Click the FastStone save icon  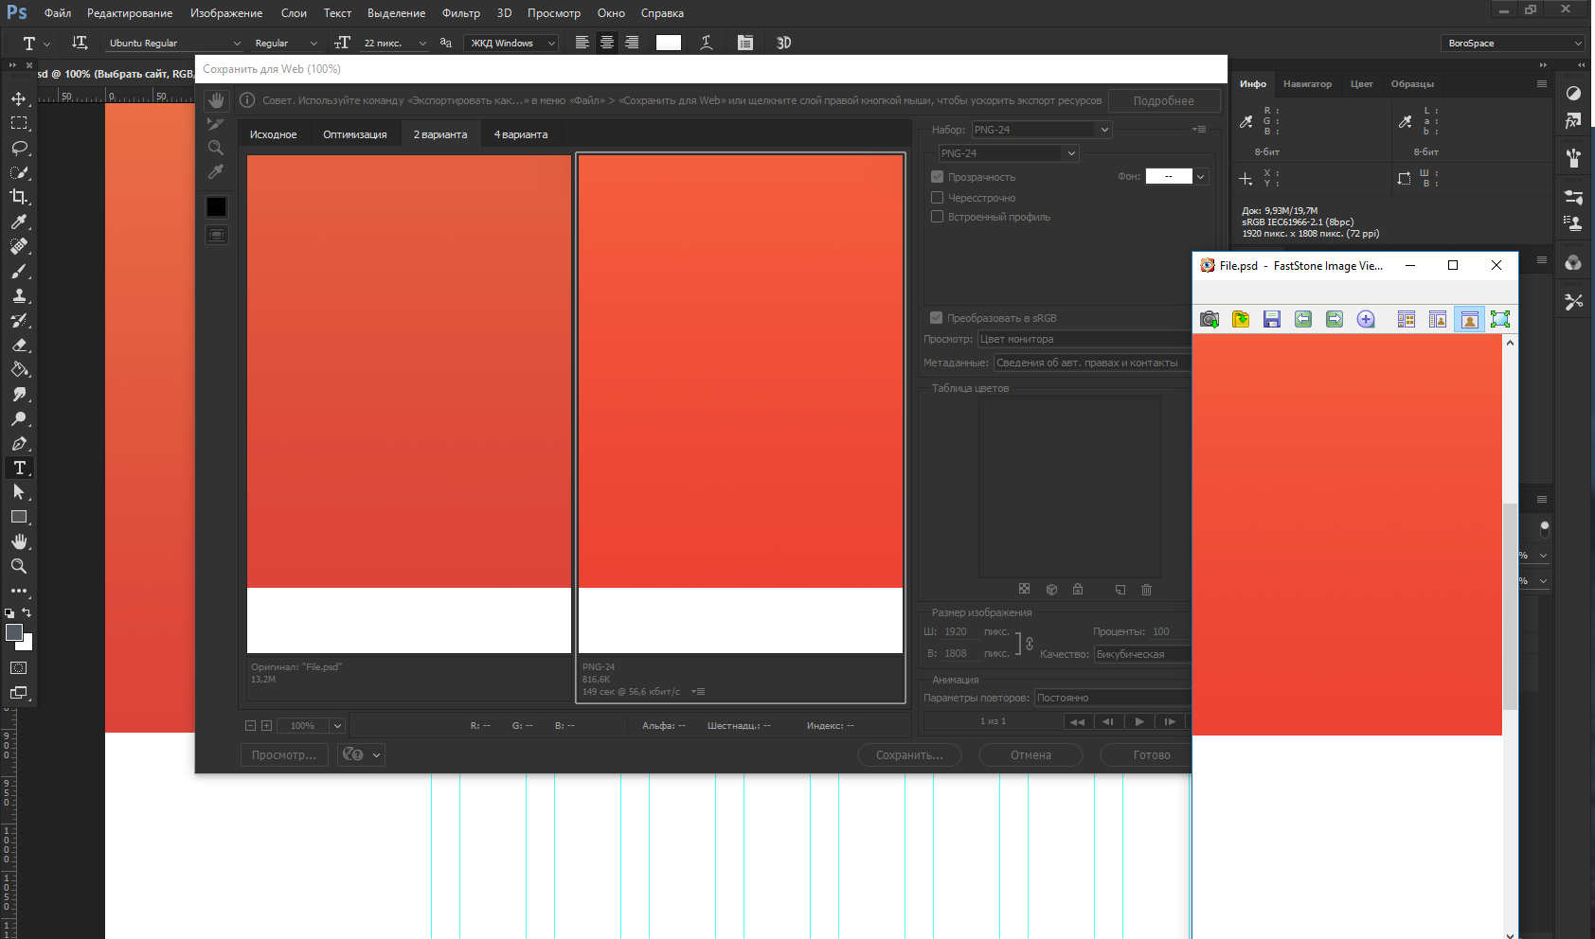coord(1272,319)
